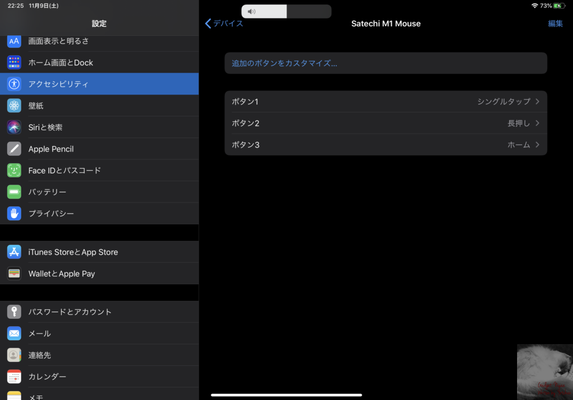Tap the Siriと検索 icon
This screenshot has height=400, width=573.
pos(14,127)
